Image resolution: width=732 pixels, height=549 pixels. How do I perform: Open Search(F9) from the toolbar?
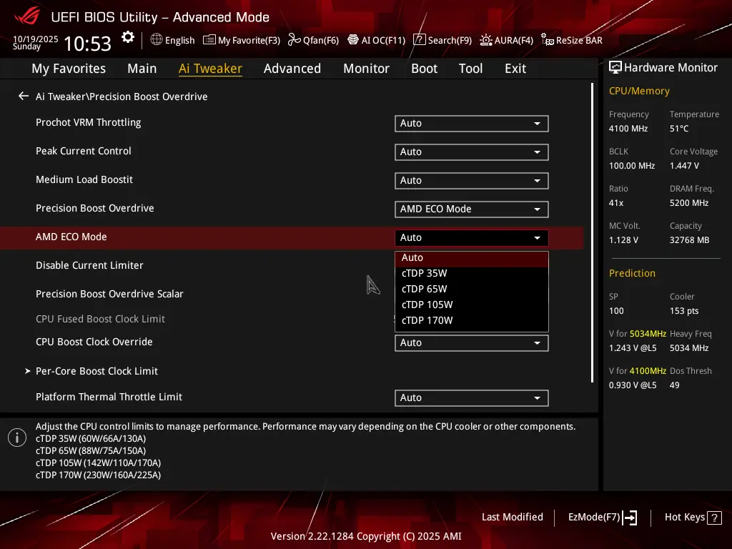(442, 40)
